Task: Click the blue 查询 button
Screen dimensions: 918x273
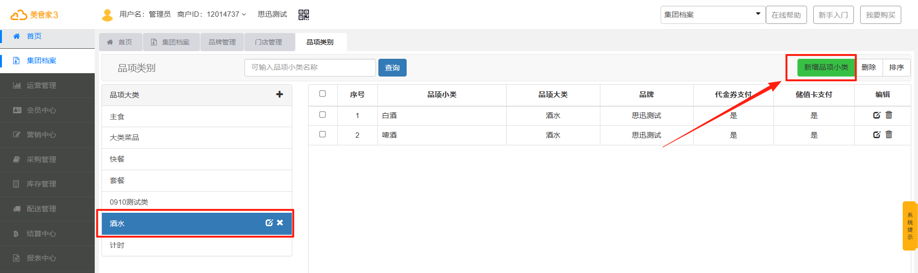Action: pos(392,68)
